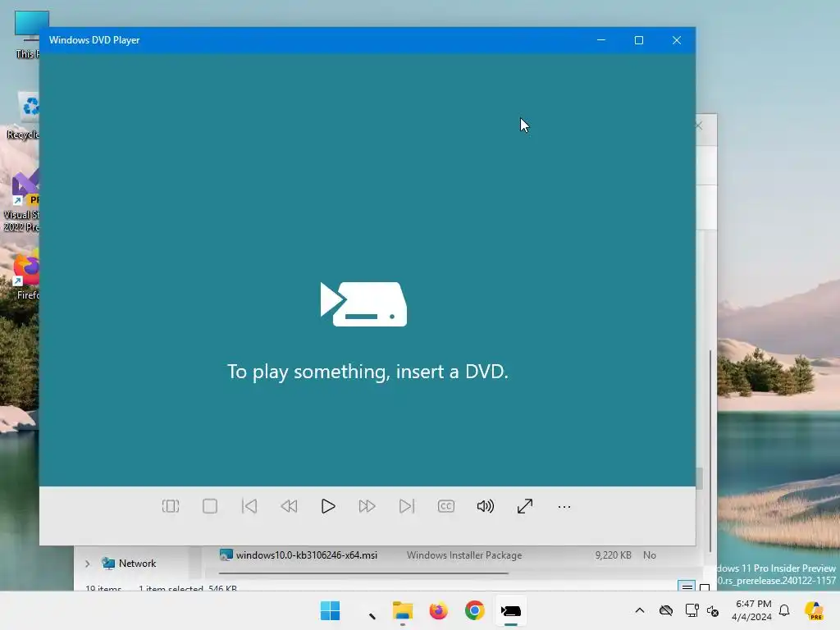Click File Explorer vertical scrollbar
Image resolution: width=840 pixels, height=630 pixels.
(710, 450)
